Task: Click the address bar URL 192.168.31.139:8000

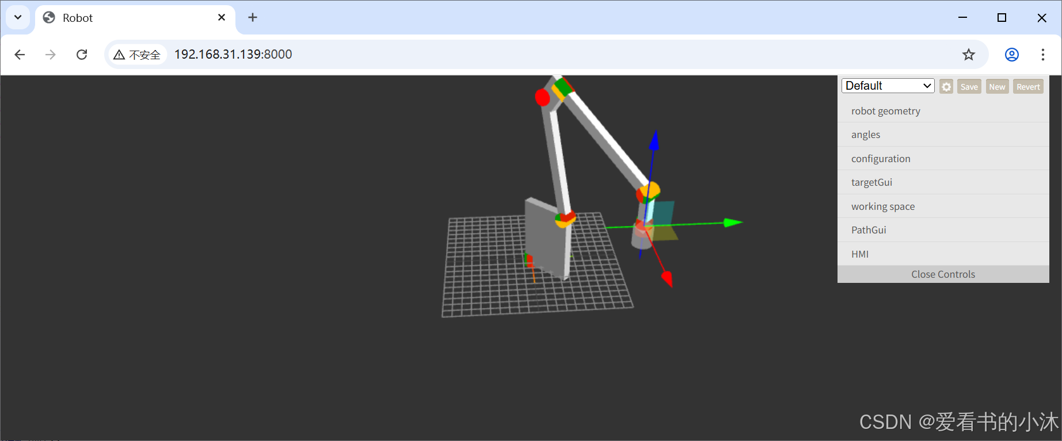Action: (233, 55)
